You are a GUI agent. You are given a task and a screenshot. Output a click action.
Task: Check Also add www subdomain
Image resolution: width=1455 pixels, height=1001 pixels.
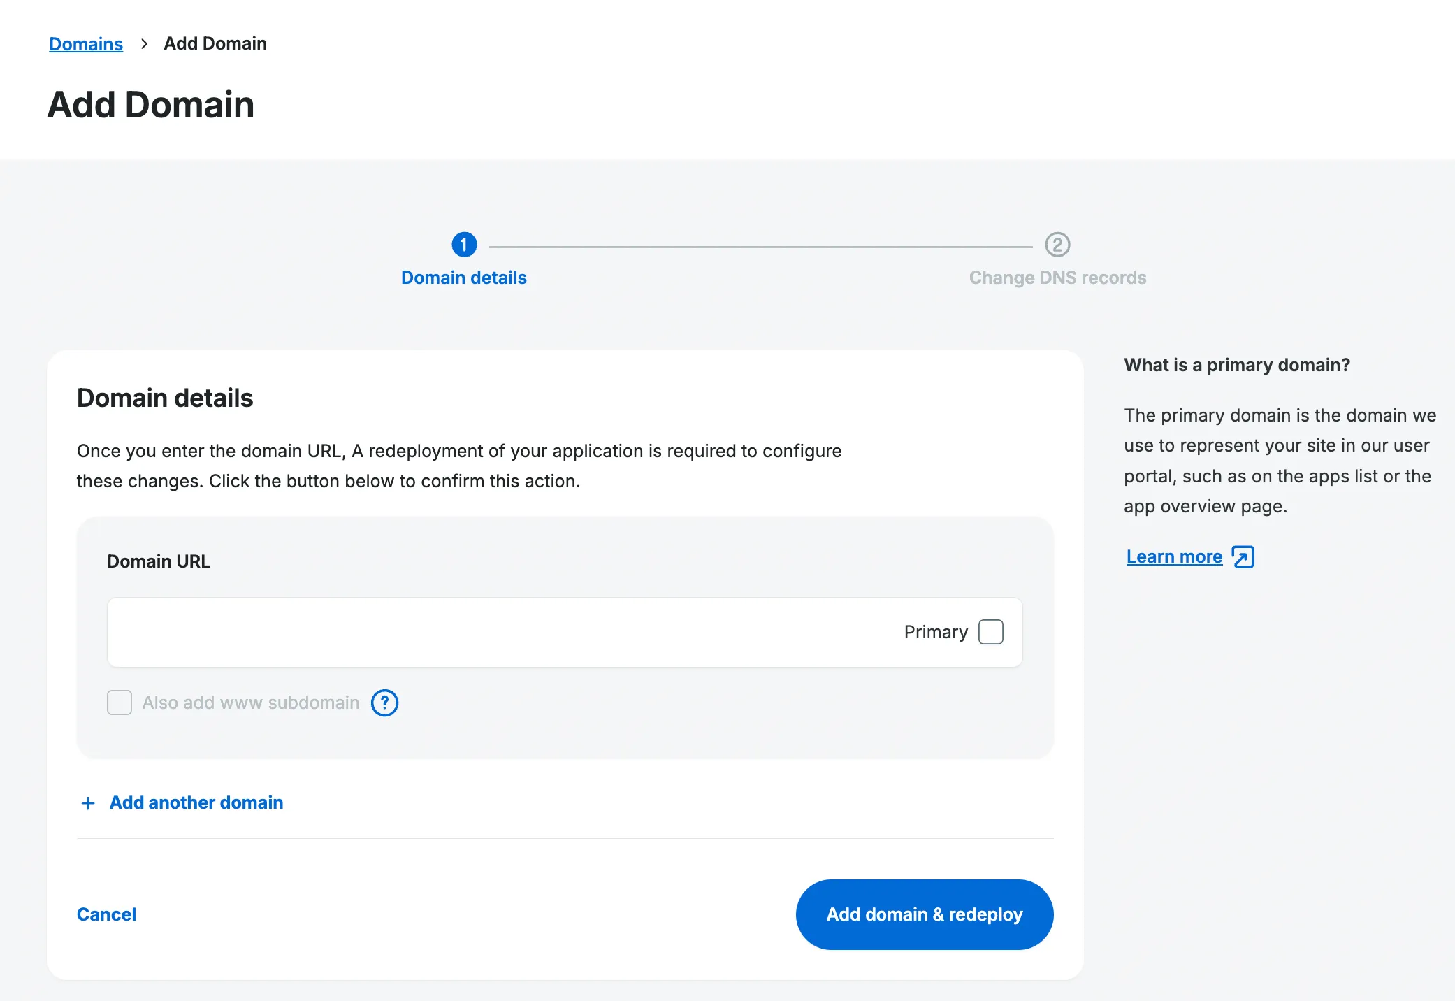click(120, 703)
